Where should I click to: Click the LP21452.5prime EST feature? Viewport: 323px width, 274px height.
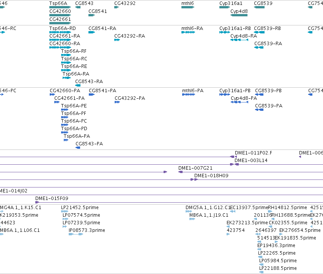pos(65,211)
